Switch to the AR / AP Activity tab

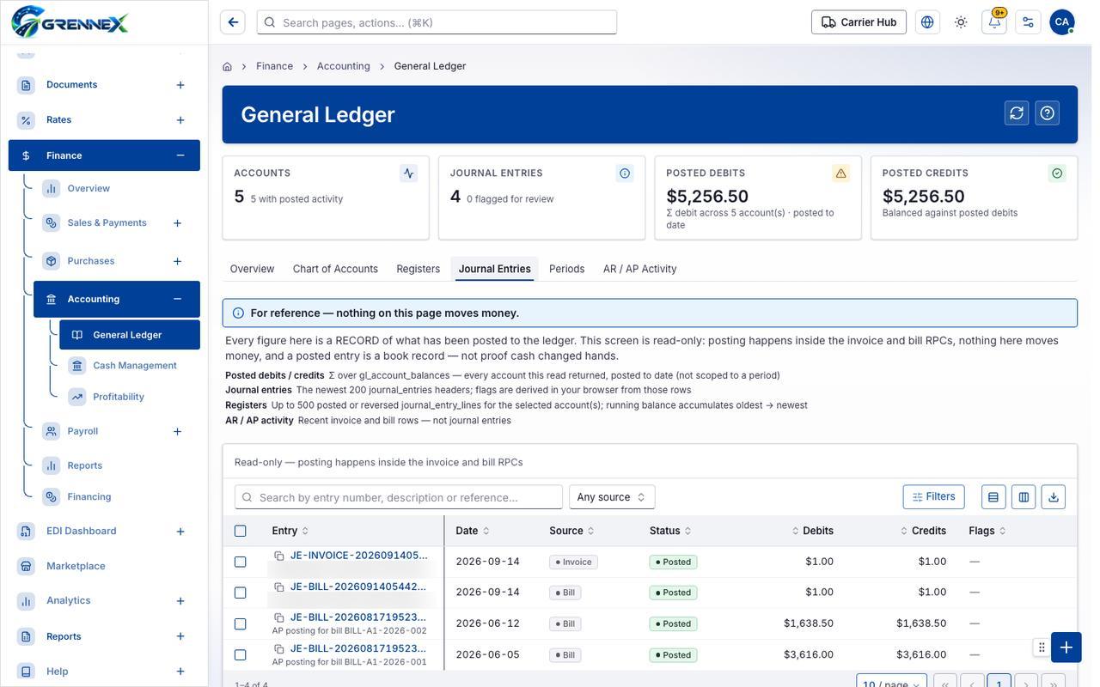(640, 269)
